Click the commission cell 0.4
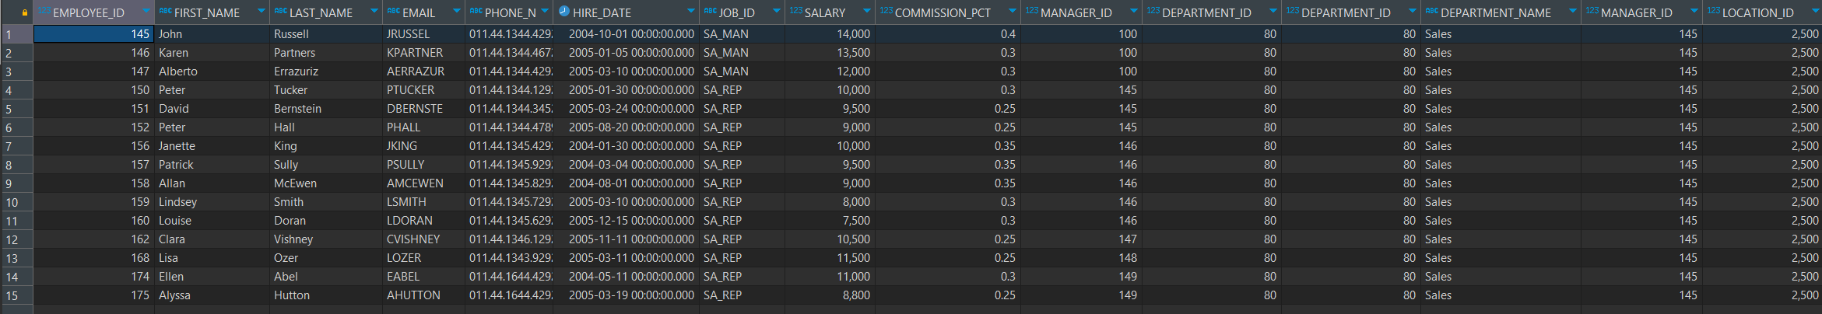1822x314 pixels. tap(947, 34)
